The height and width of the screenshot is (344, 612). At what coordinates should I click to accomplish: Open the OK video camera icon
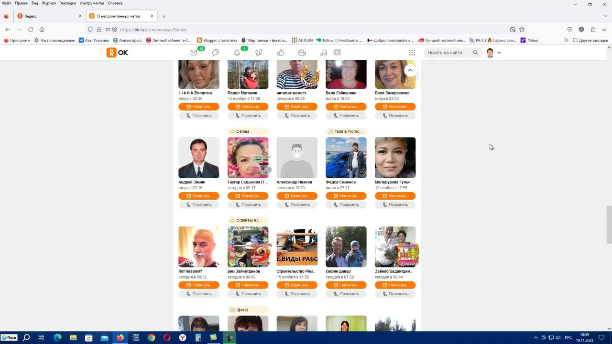302,53
